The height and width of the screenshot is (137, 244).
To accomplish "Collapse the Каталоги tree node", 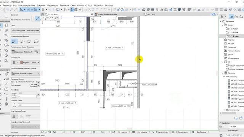I will tap(222, 73).
